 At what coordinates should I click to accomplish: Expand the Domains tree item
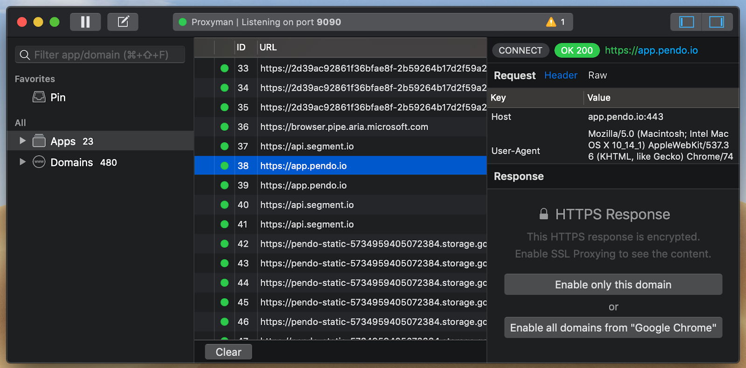22,162
